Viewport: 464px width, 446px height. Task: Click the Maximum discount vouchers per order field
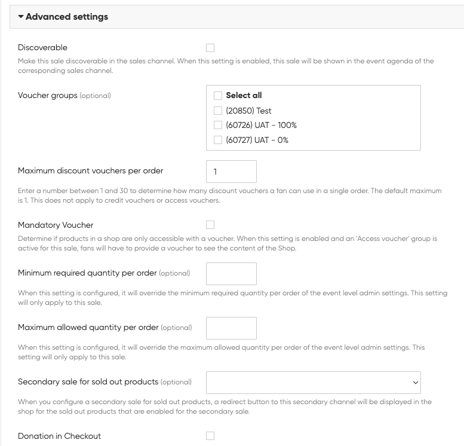coord(231,172)
